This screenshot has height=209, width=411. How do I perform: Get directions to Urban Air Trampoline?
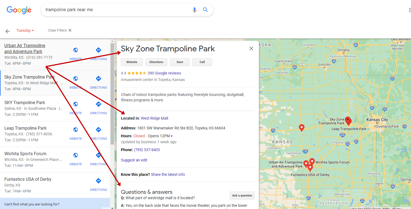(99, 50)
